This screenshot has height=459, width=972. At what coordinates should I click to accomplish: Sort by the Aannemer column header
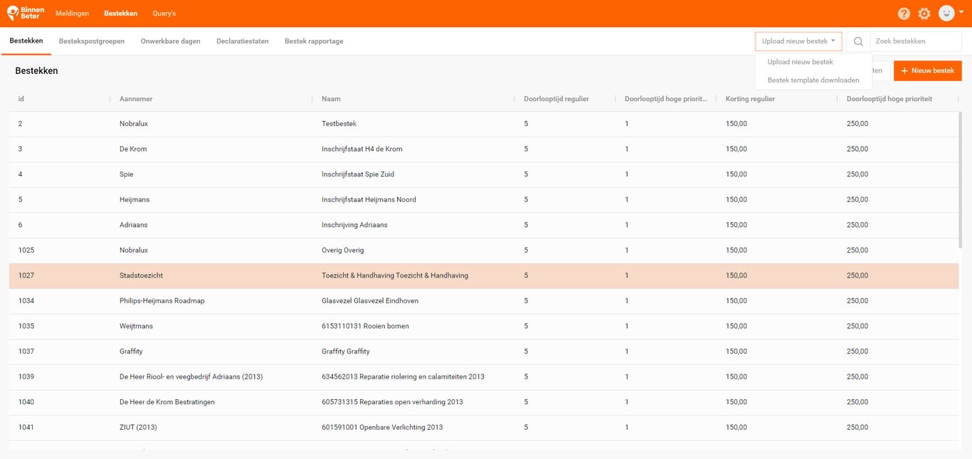[136, 99]
